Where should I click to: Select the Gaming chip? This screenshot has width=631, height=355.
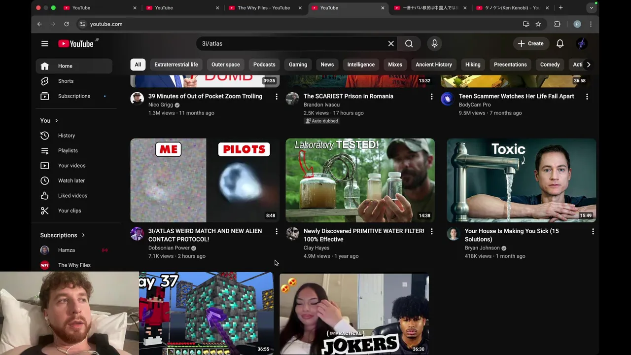[298, 65]
